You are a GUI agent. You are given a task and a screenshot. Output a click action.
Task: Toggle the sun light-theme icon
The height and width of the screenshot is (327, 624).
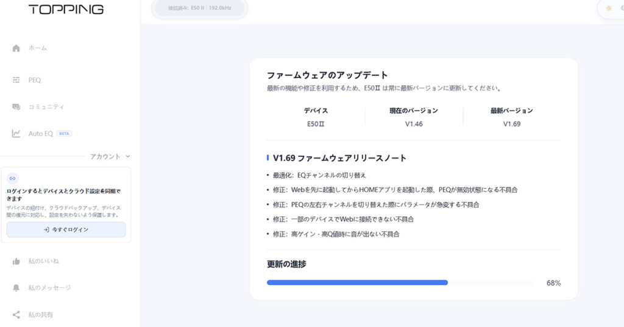click(x=609, y=8)
